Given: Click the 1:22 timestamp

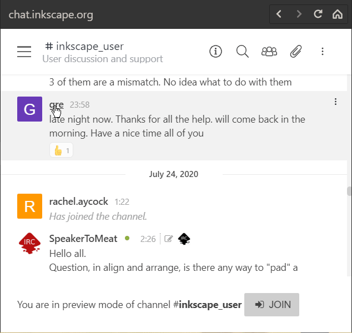Looking at the screenshot, I should click(x=122, y=202).
